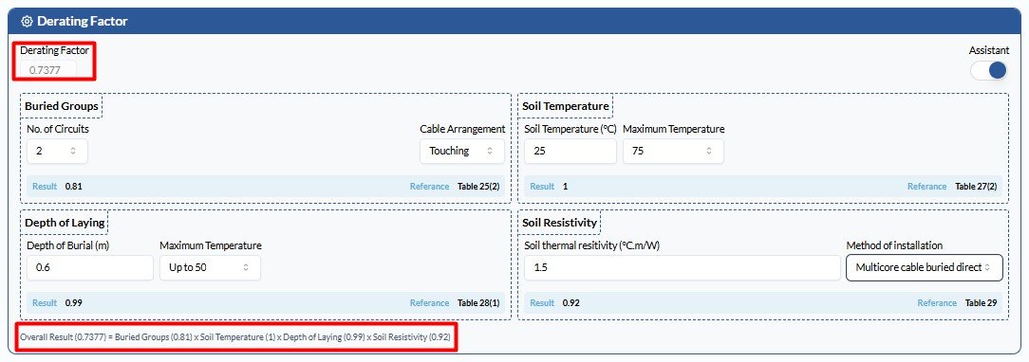Click the Soil Temperature (°C) input field
This screenshot has height=362, width=1029.
(571, 152)
